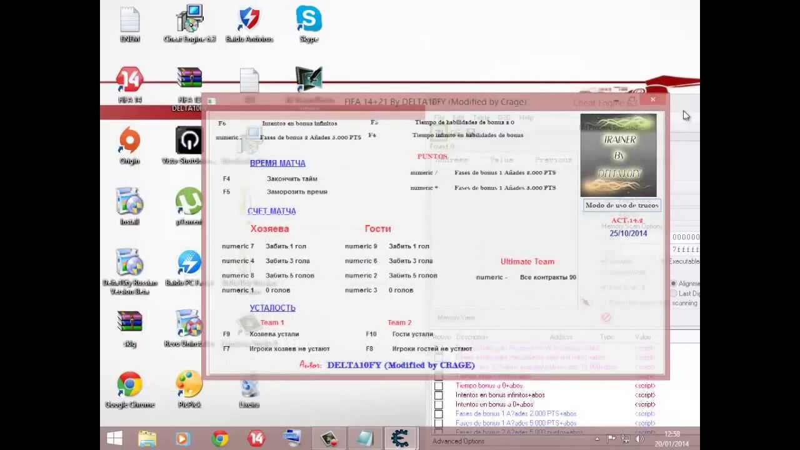Select the ENEM text file on the desktop
The width and height of the screenshot is (800, 450).
tap(130, 23)
